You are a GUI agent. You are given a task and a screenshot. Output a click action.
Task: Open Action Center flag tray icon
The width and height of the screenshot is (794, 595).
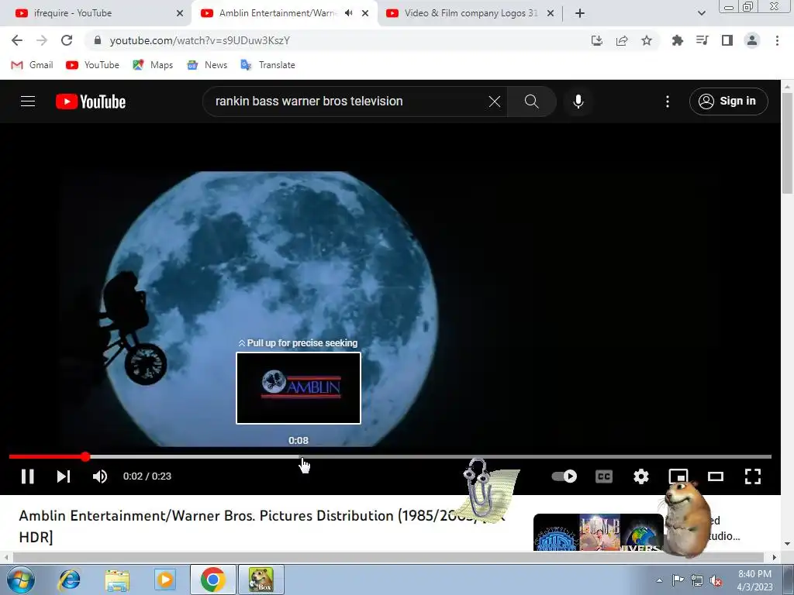678,580
